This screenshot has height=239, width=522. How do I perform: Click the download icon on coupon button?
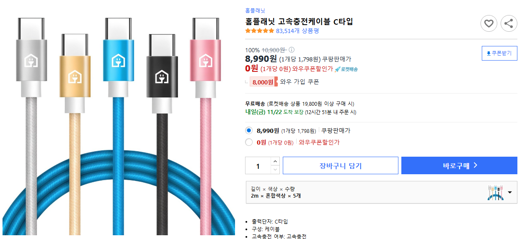tap(488, 53)
